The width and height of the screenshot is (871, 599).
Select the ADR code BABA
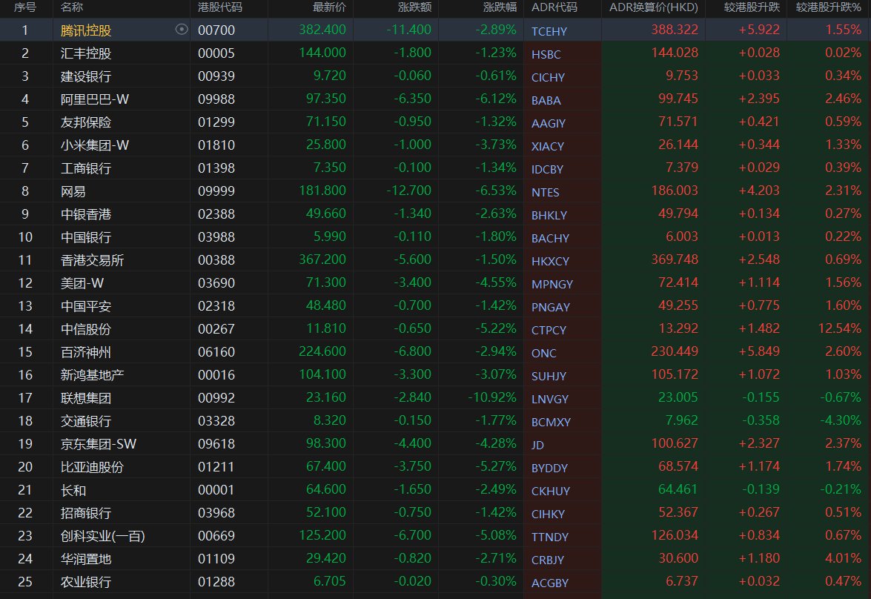tap(546, 100)
